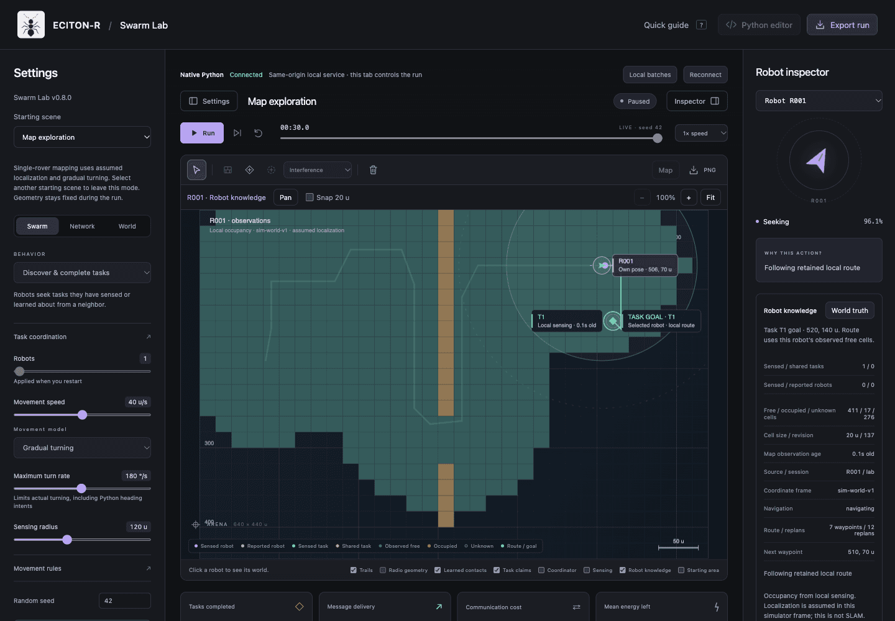Click the Random seed input field

[125, 601]
